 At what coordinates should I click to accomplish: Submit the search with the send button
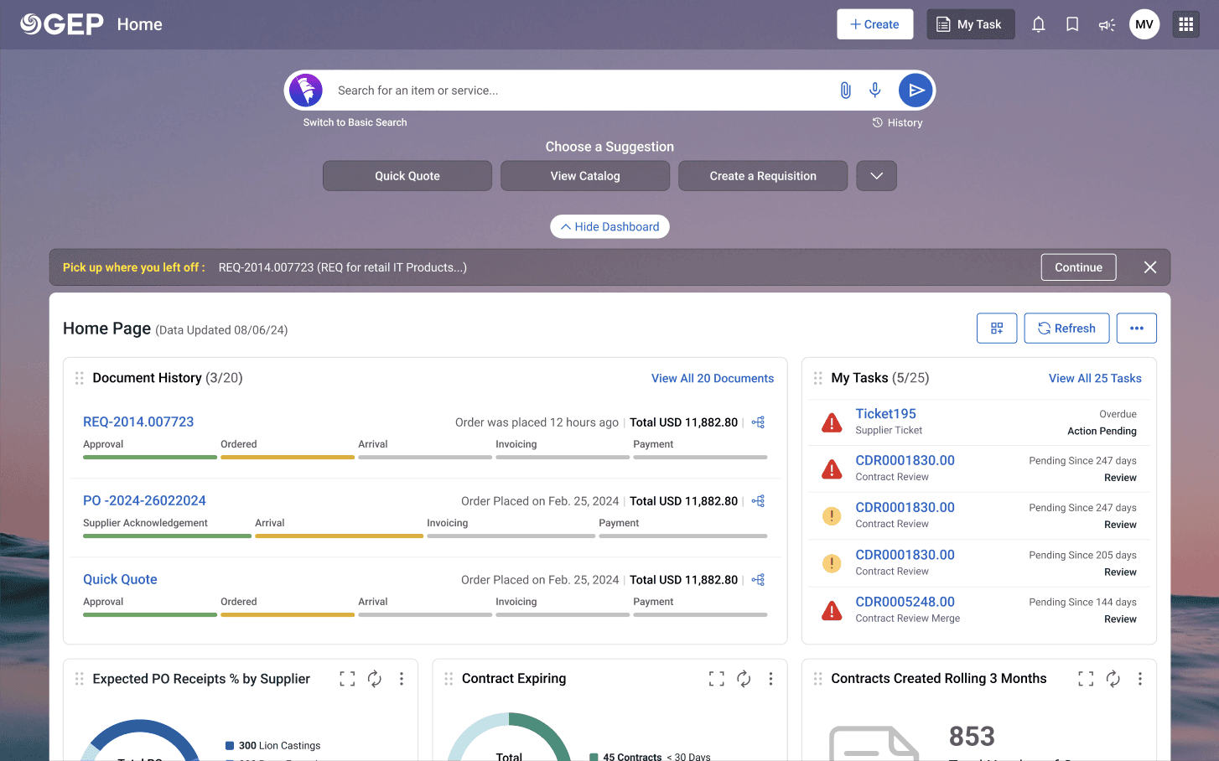click(x=916, y=91)
